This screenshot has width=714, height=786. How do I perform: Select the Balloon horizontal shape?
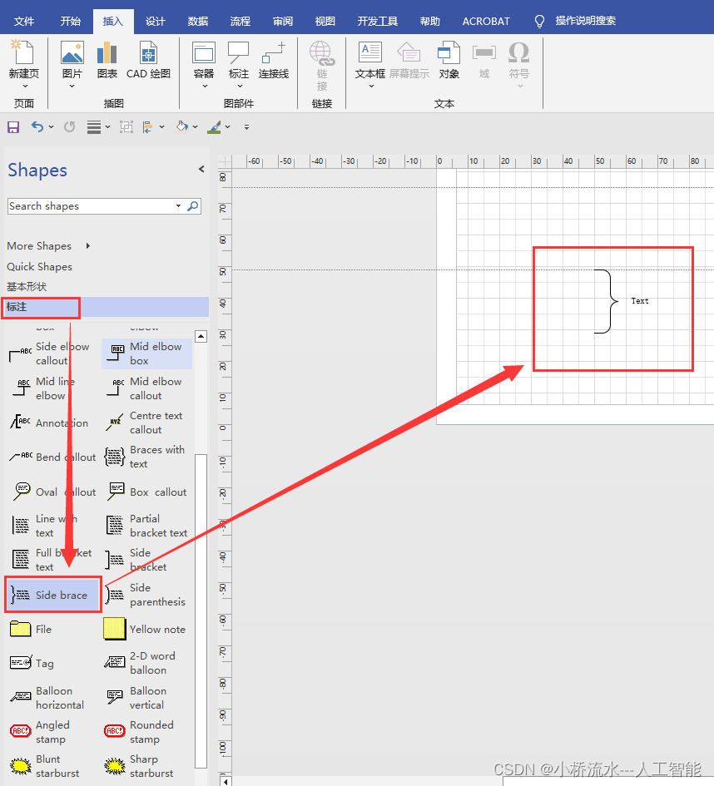(48, 697)
